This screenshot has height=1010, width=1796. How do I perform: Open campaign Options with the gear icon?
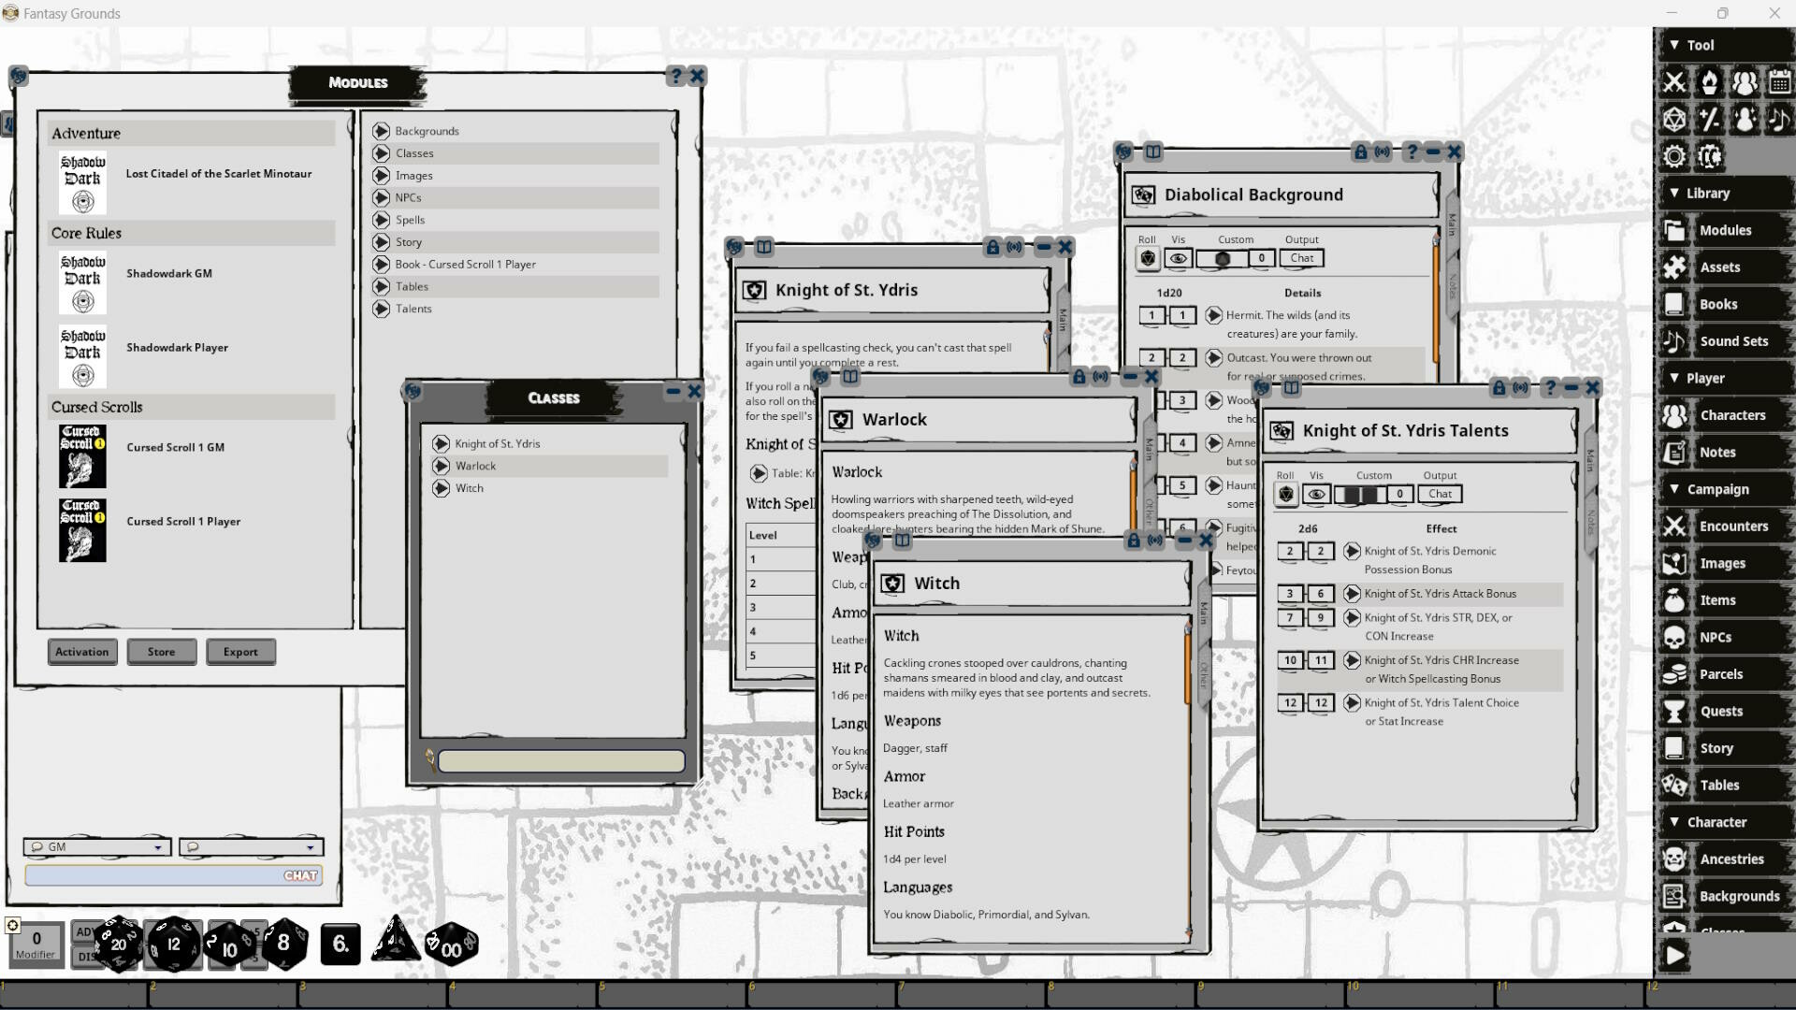click(1674, 157)
